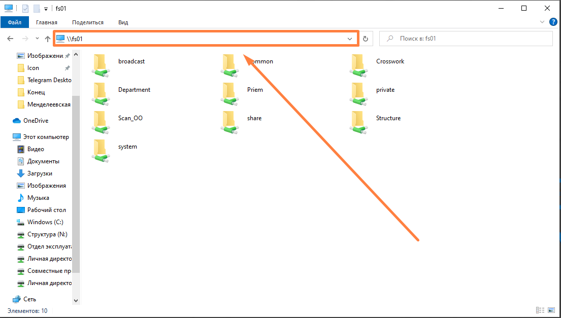561x318 pixels.
Task: Click the Back navigation arrow
Action: pyautogui.click(x=10, y=39)
